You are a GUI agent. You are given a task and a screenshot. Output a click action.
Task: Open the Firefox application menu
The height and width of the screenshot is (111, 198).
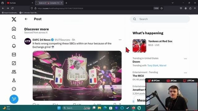195,8
